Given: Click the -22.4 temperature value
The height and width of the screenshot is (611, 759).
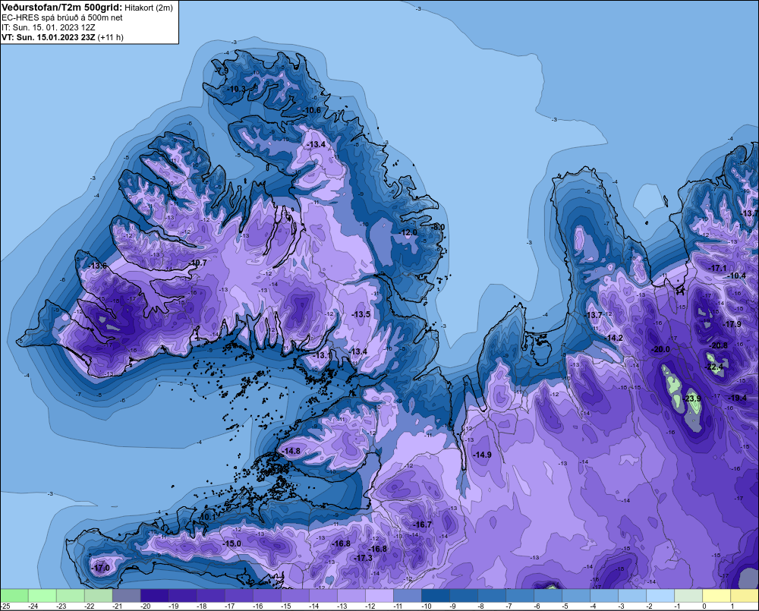Looking at the screenshot, I should point(714,367).
